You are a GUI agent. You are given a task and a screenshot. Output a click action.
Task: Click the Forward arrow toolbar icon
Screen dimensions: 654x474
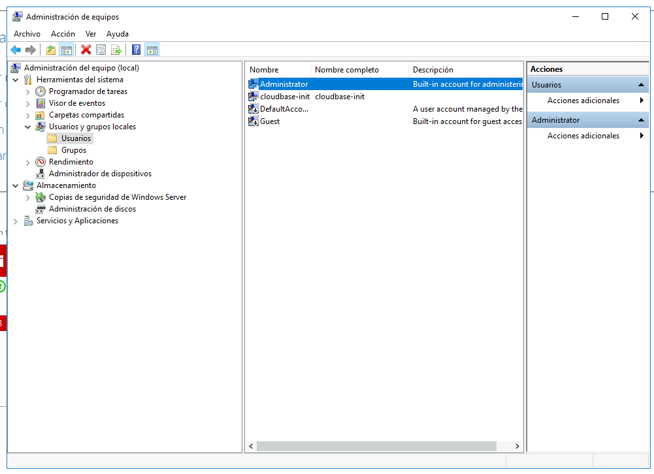pos(31,50)
